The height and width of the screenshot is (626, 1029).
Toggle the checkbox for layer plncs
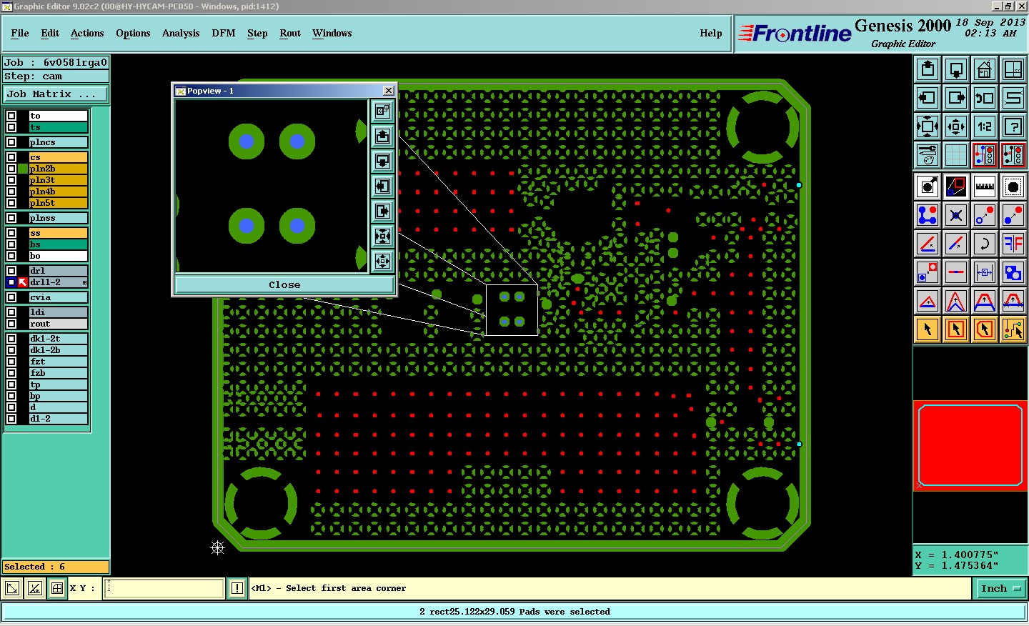pos(11,142)
